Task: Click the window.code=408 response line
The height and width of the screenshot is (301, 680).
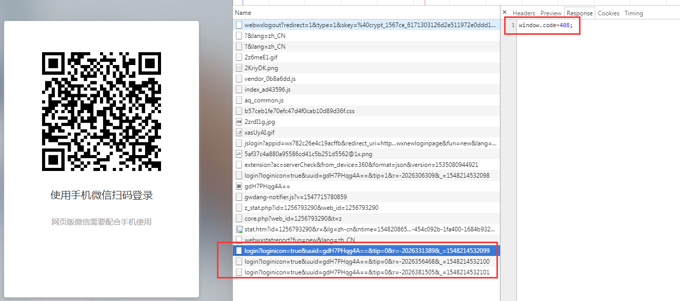Action: (546, 25)
